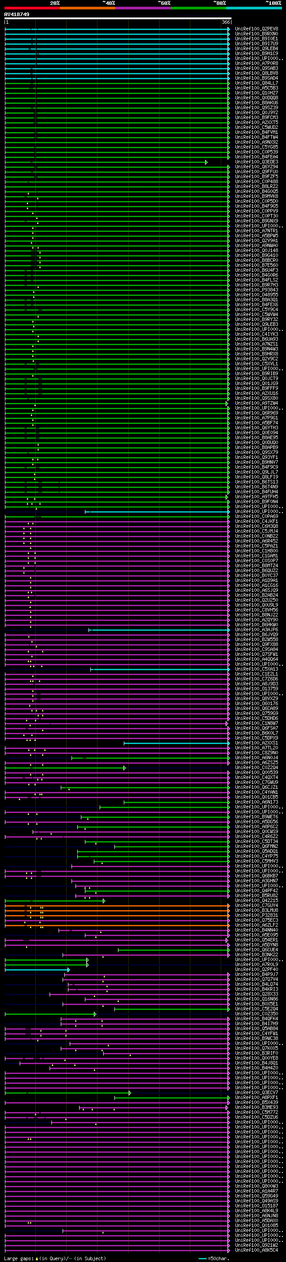This screenshot has width=286, height=1262.
Task: Select hit label UniRef100_C7GUY4
Action: [257, 905]
